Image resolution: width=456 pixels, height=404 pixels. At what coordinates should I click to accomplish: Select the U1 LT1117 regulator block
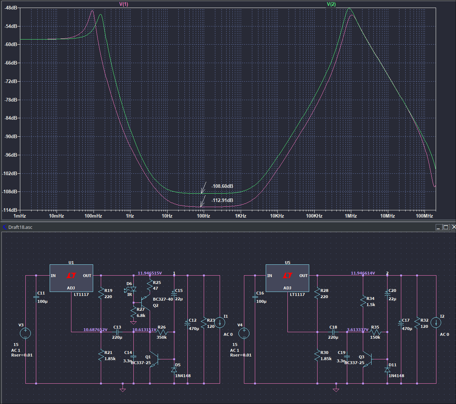[71, 278]
